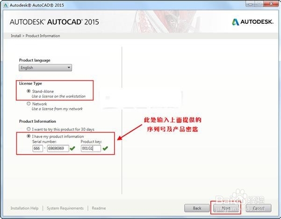Click the Cancel button
Viewport: 281px width, 219px height.
[x=259, y=208]
